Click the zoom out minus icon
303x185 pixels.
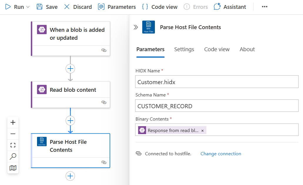pyautogui.click(x=13, y=134)
